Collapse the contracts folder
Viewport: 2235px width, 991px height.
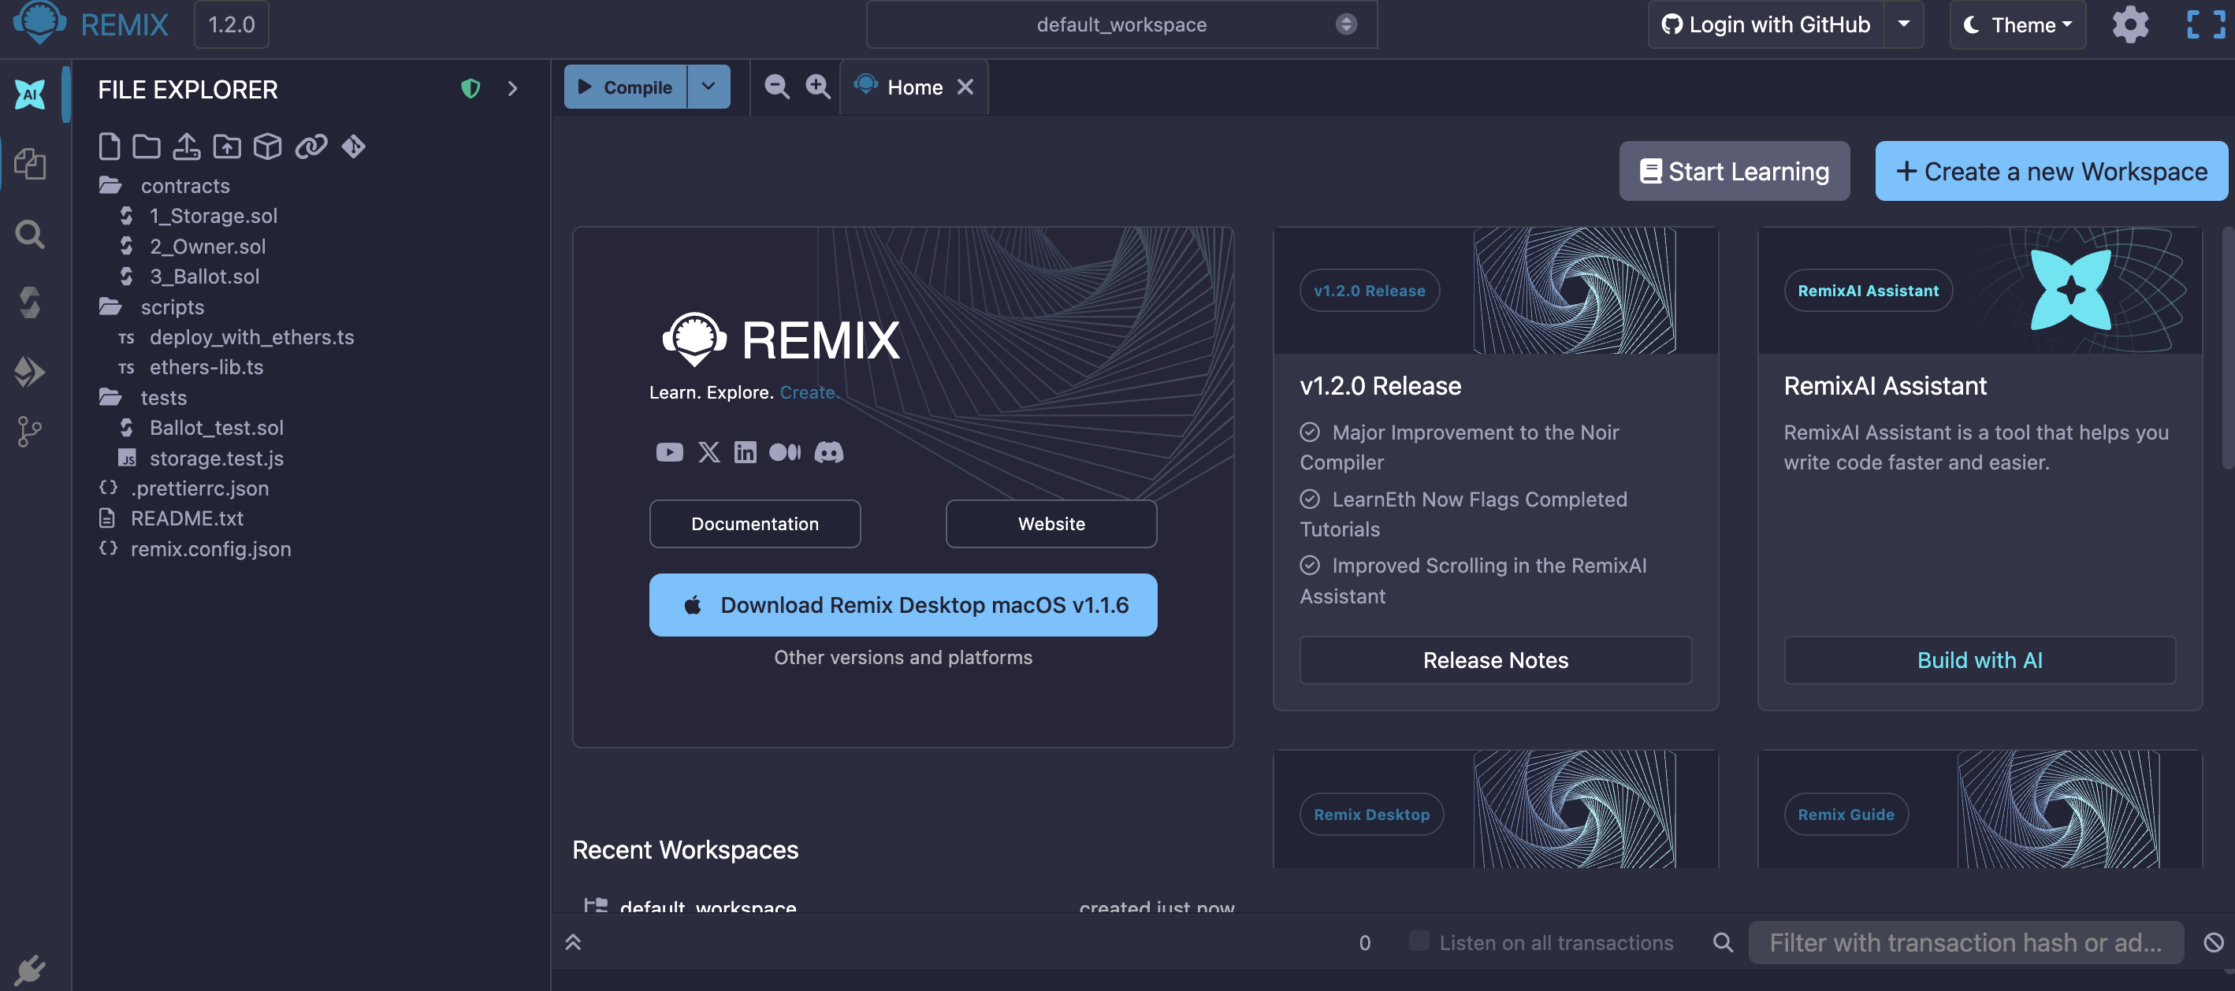click(x=184, y=186)
